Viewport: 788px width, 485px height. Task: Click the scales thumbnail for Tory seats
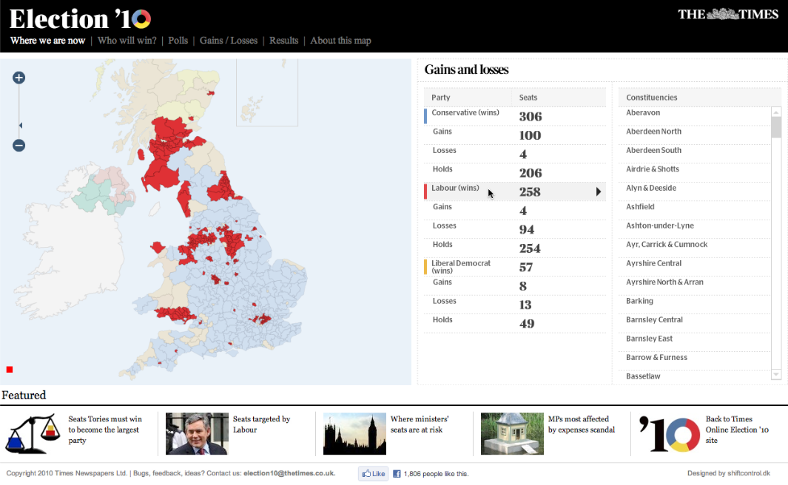(x=32, y=434)
